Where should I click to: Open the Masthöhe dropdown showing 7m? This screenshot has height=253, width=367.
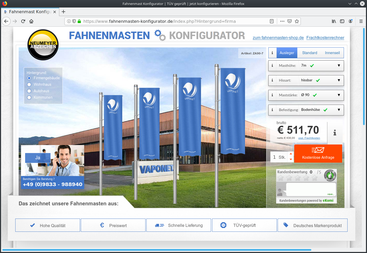pyautogui.click(x=321, y=66)
